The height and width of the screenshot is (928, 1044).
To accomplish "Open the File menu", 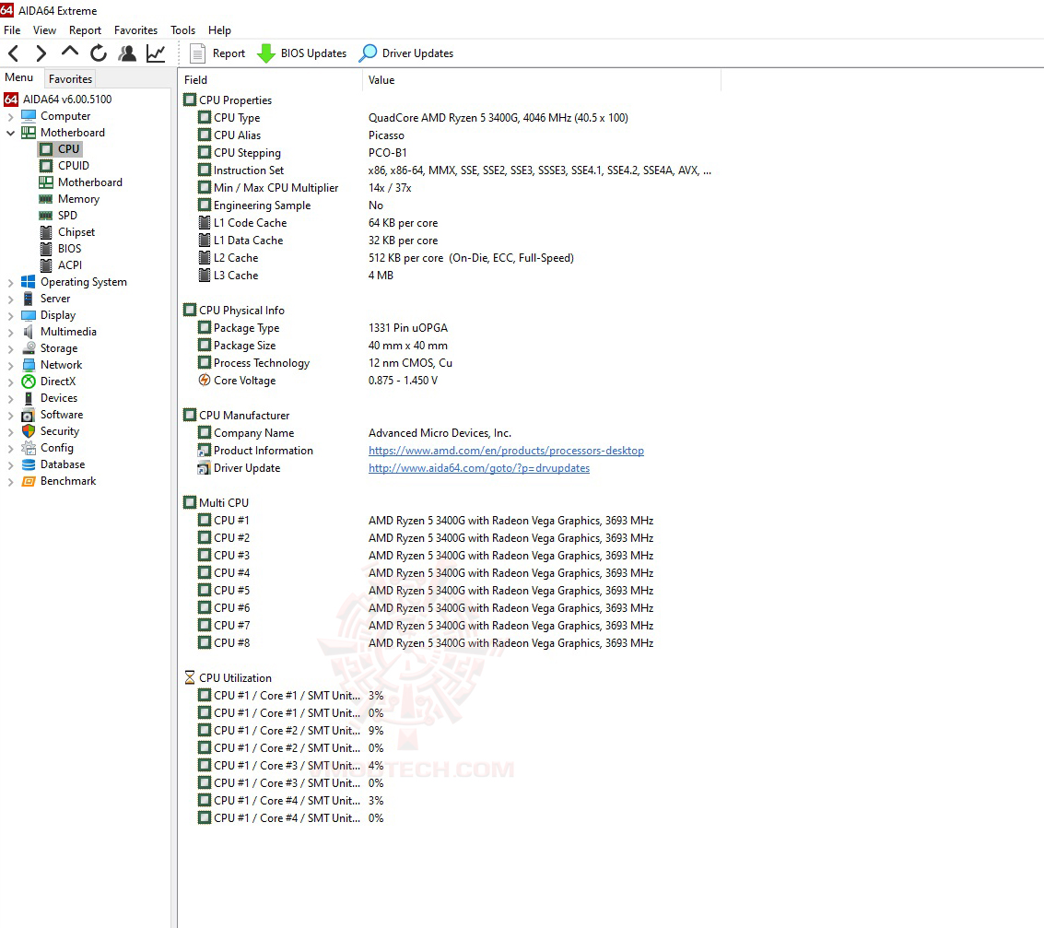I will pos(12,30).
